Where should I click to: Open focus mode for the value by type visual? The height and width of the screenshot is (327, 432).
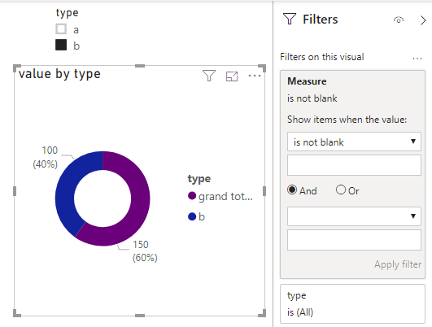point(232,76)
